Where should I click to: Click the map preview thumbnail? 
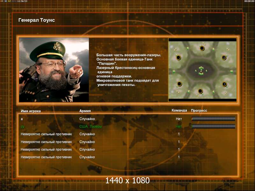202,70
